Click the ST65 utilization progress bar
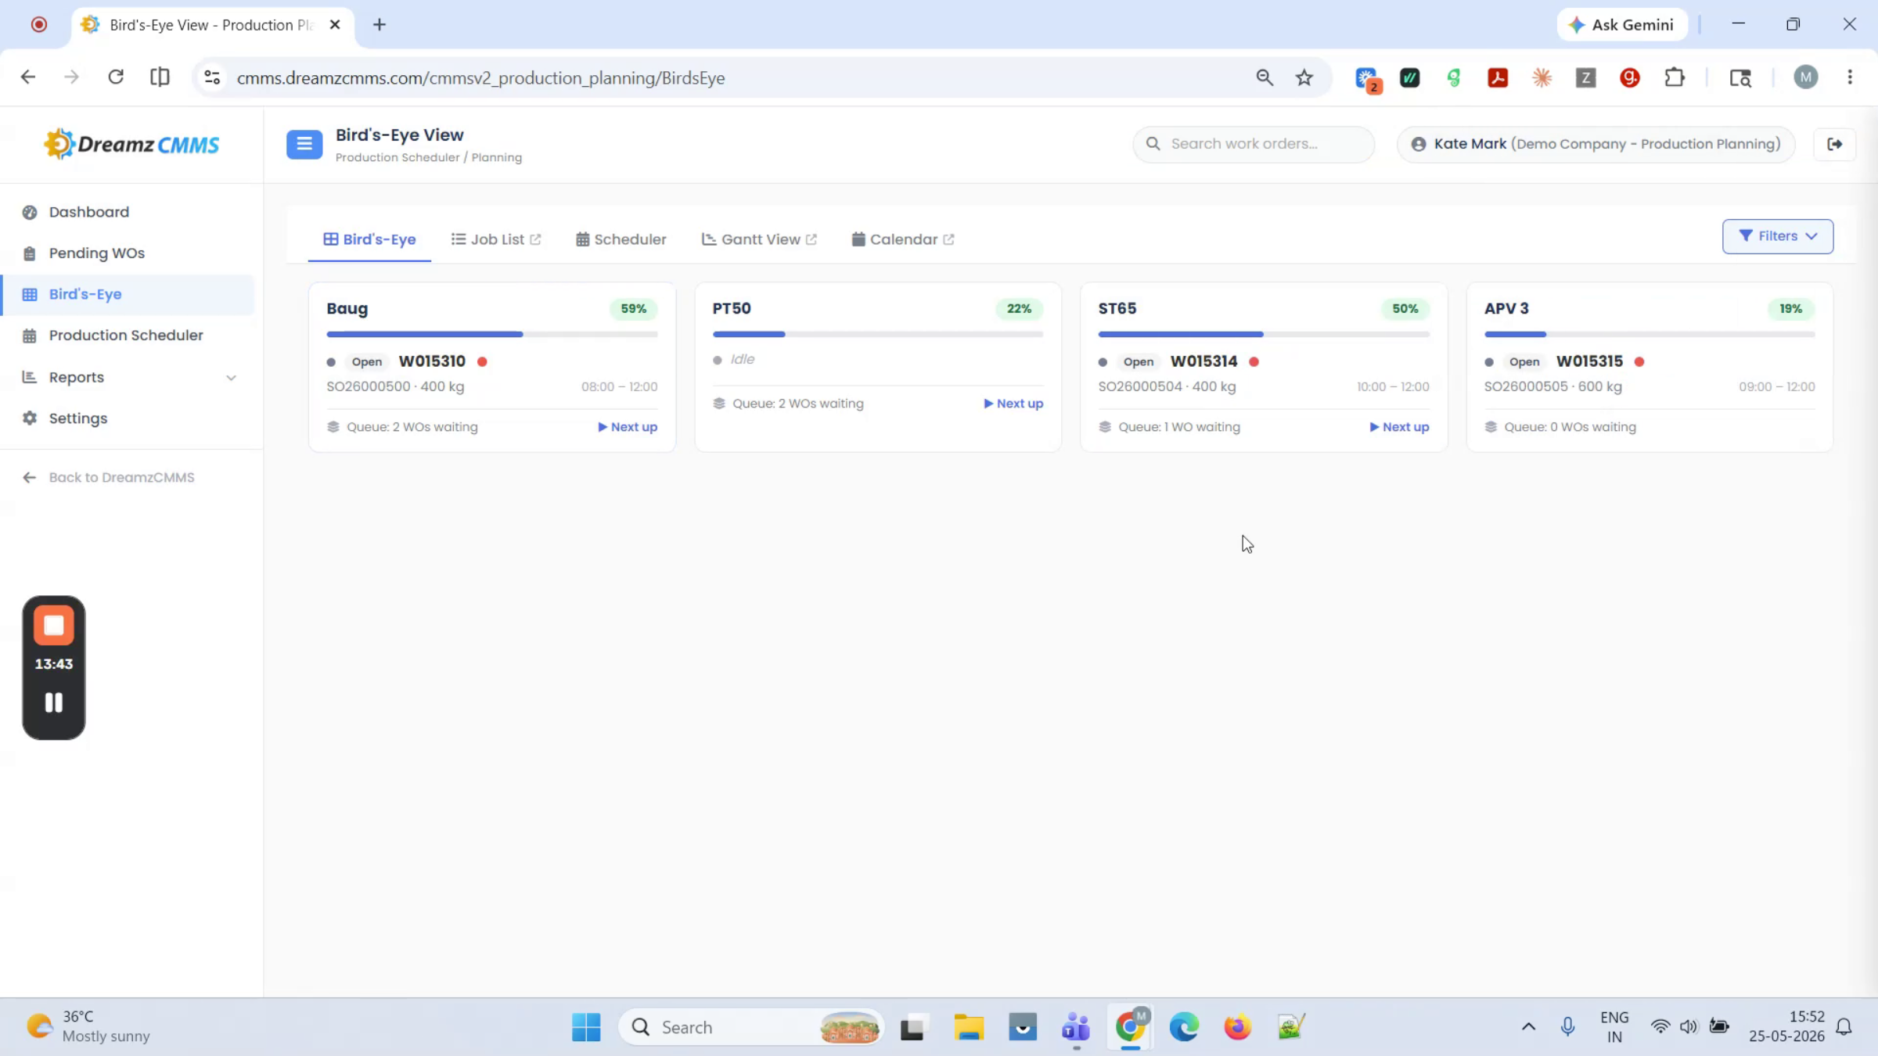The height and width of the screenshot is (1056, 1878). 1263,334
